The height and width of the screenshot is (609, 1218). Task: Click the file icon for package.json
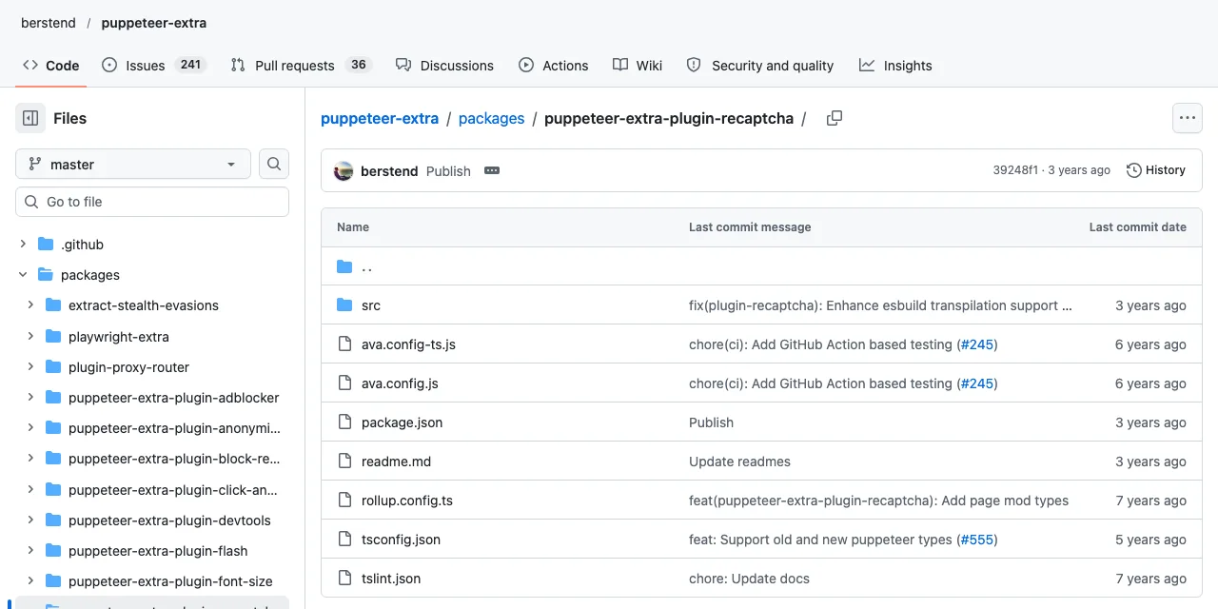(x=344, y=422)
